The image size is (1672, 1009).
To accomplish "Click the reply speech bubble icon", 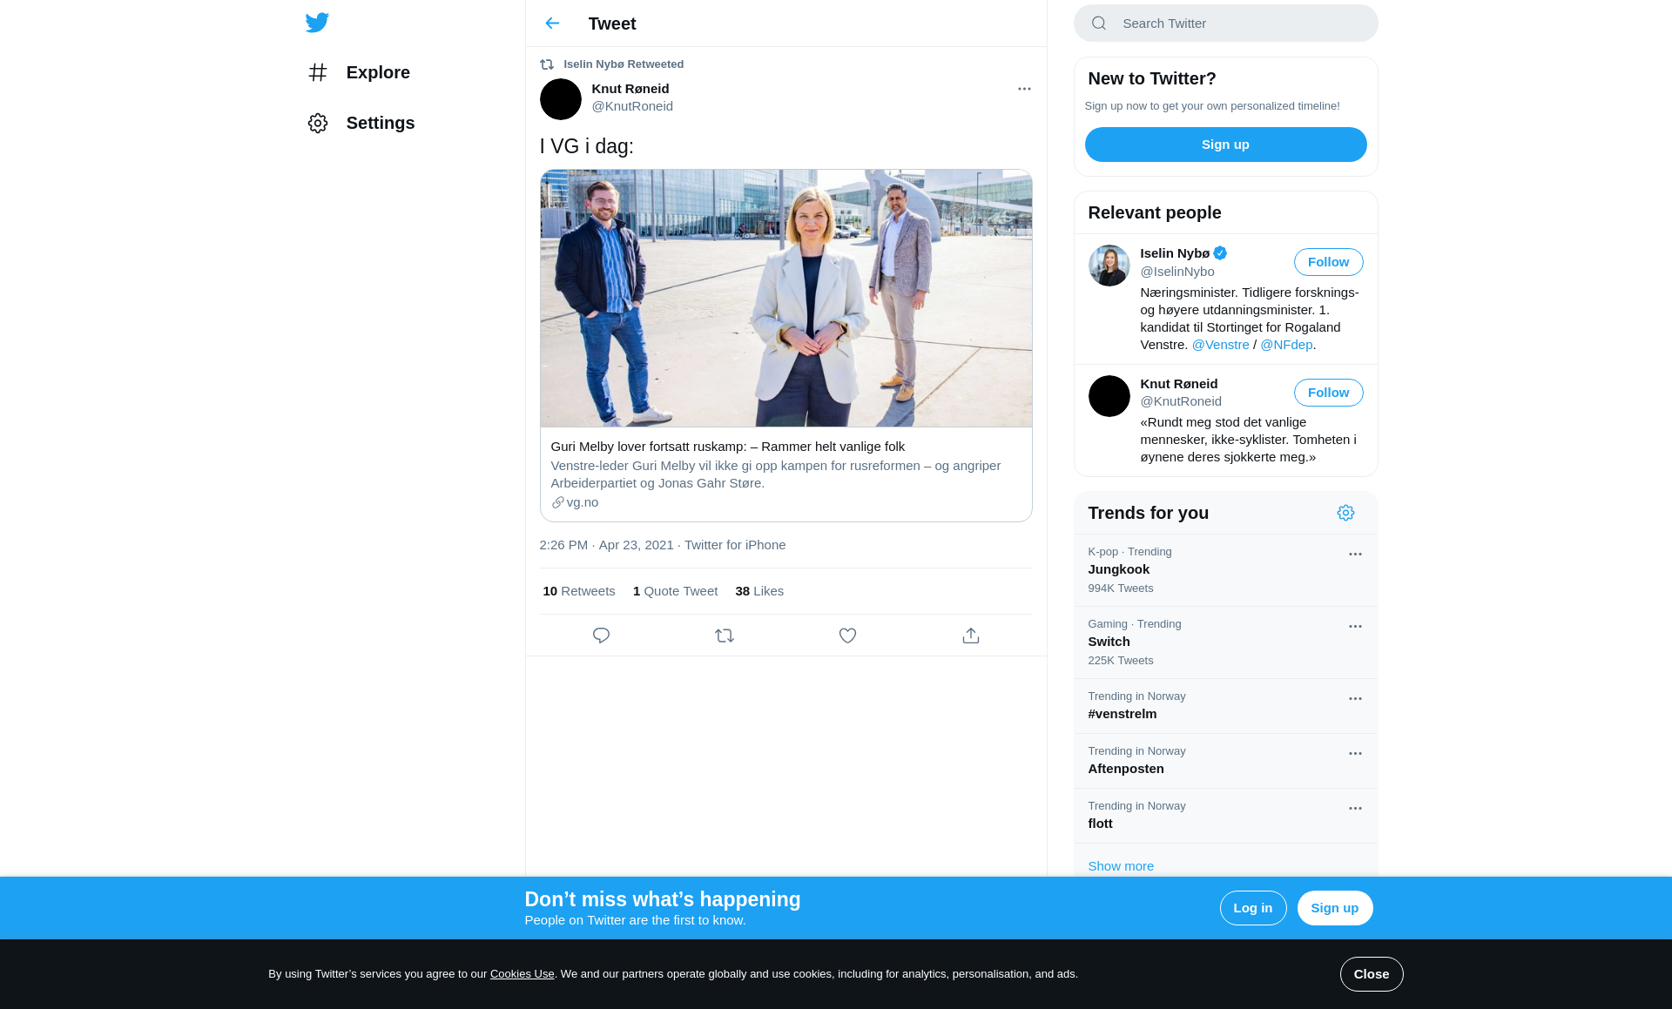I will (601, 636).
